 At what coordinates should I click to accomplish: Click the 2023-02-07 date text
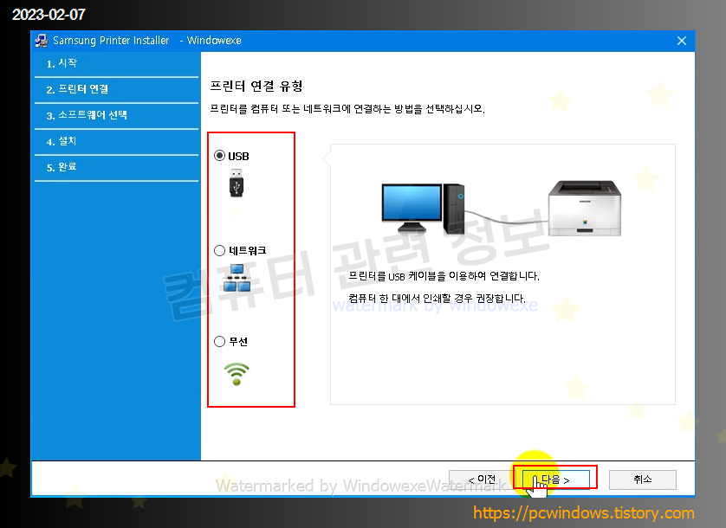[49, 15]
